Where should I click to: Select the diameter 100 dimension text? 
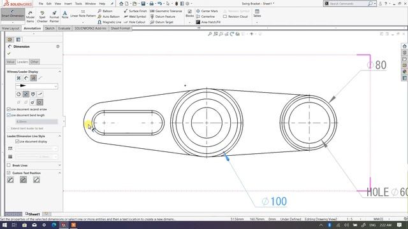coord(274,202)
